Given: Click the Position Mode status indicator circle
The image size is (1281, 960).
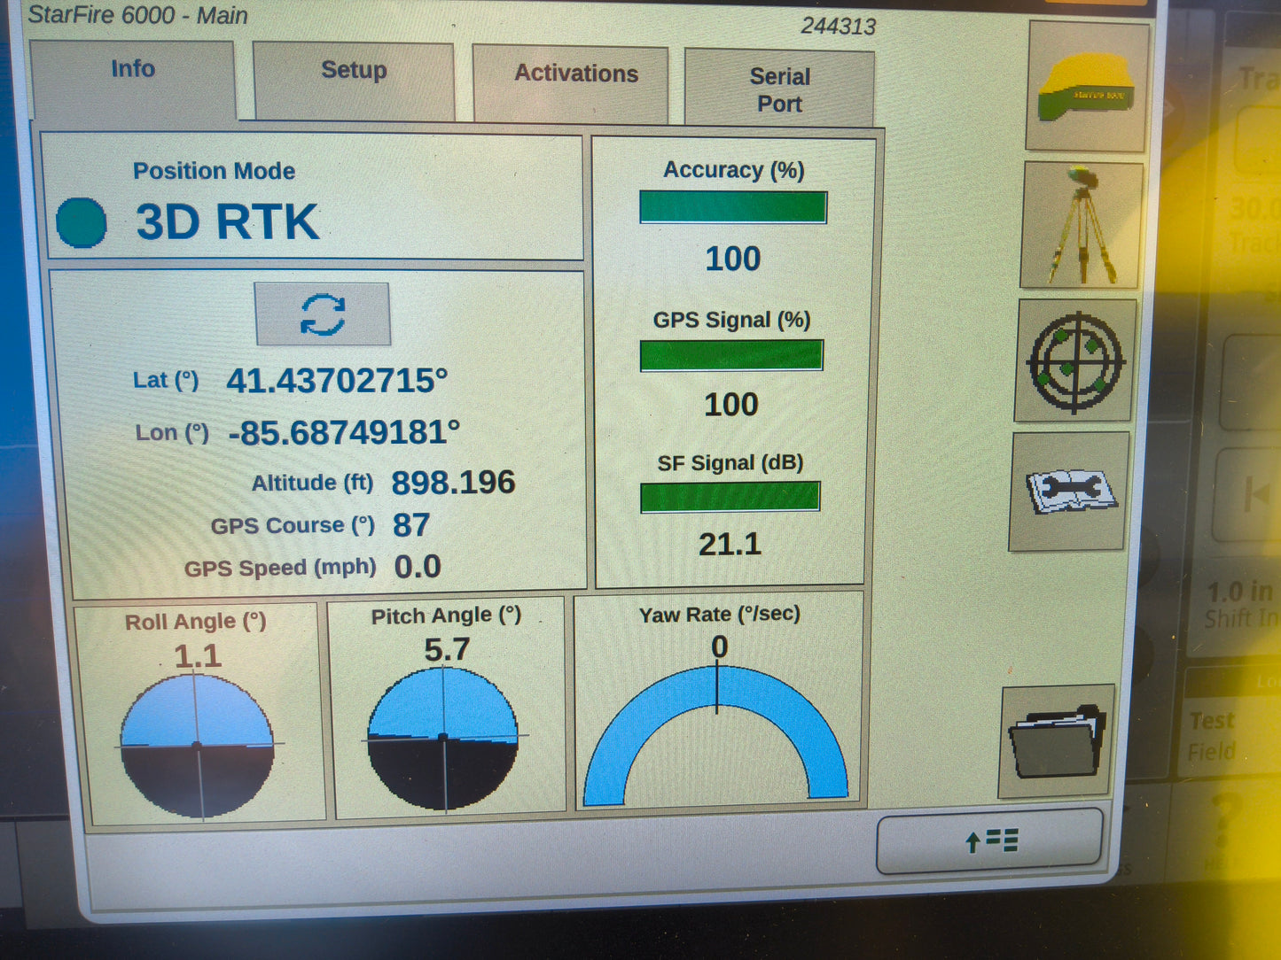Looking at the screenshot, I should [x=81, y=221].
